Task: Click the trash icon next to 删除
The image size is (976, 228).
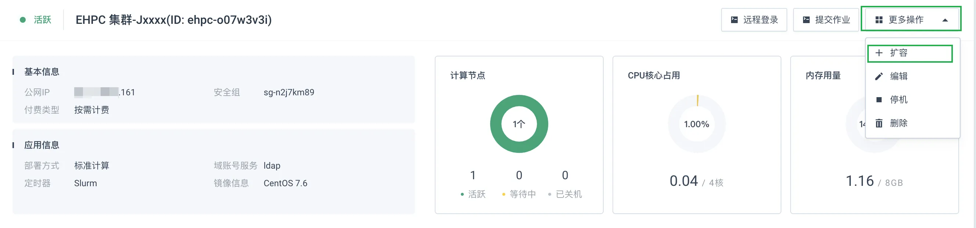Action: (879, 123)
